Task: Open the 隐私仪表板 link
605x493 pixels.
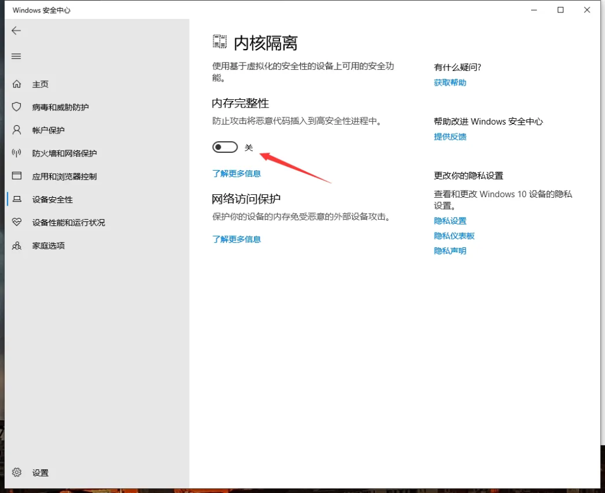Action: pos(454,236)
